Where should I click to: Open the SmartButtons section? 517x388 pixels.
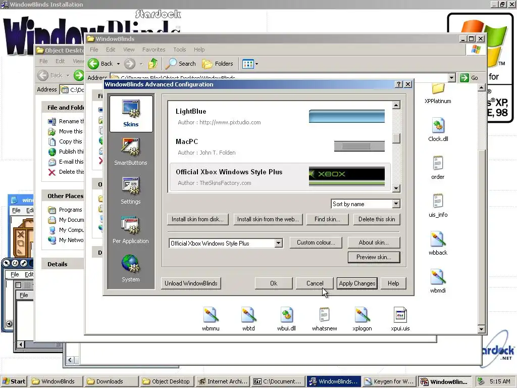pyautogui.click(x=131, y=152)
